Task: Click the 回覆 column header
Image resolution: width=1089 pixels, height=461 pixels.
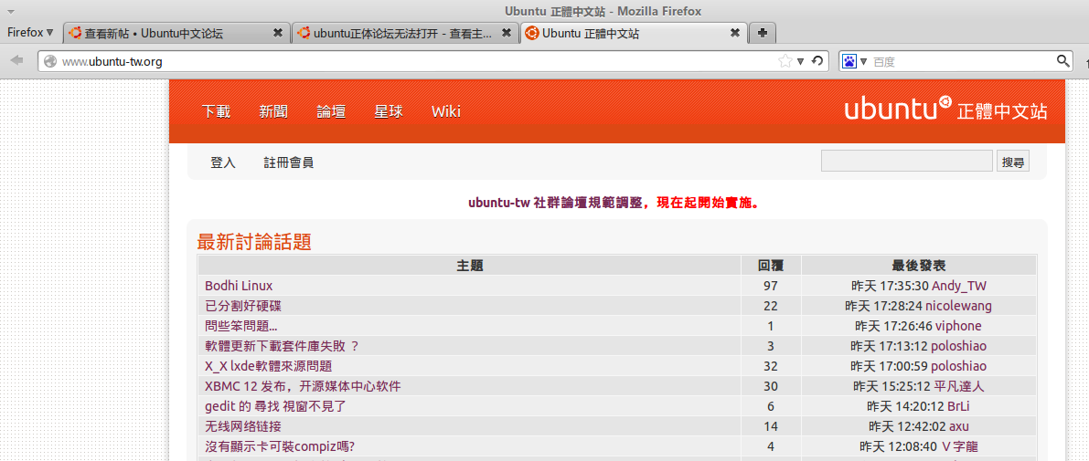Action: coord(771,266)
